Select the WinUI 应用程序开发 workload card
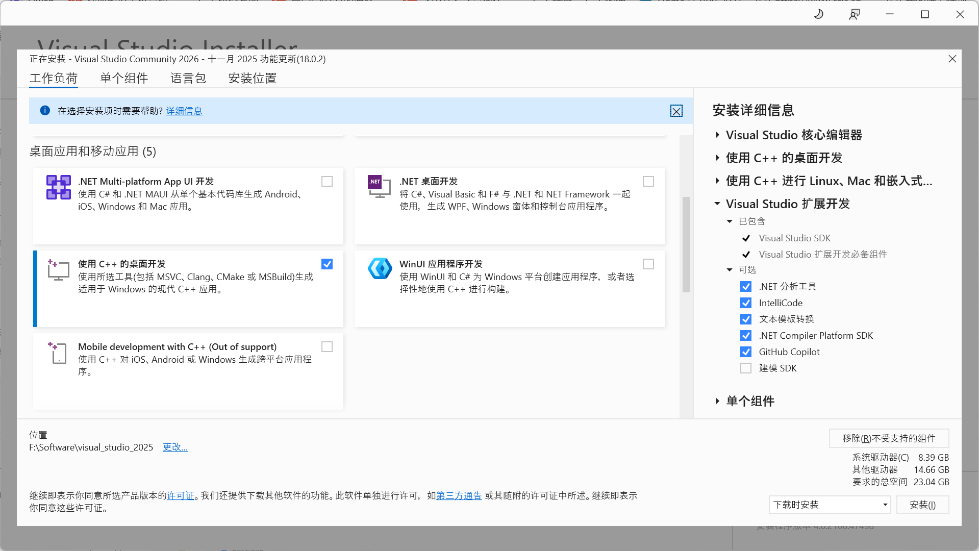 (510, 289)
